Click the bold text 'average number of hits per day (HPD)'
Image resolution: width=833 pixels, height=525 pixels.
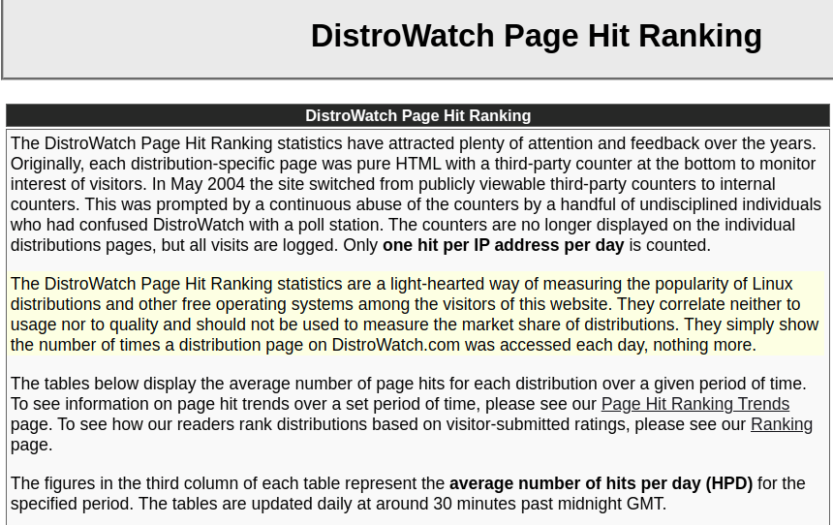click(601, 483)
